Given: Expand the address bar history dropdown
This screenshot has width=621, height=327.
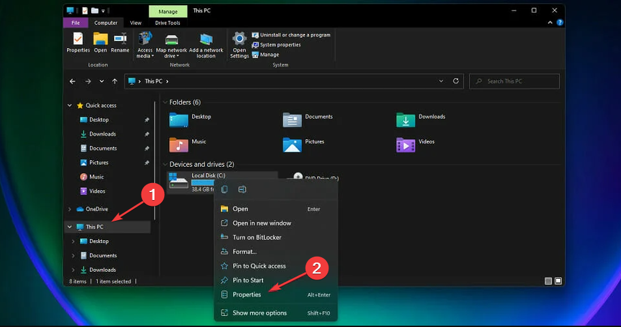Looking at the screenshot, I should [x=440, y=81].
